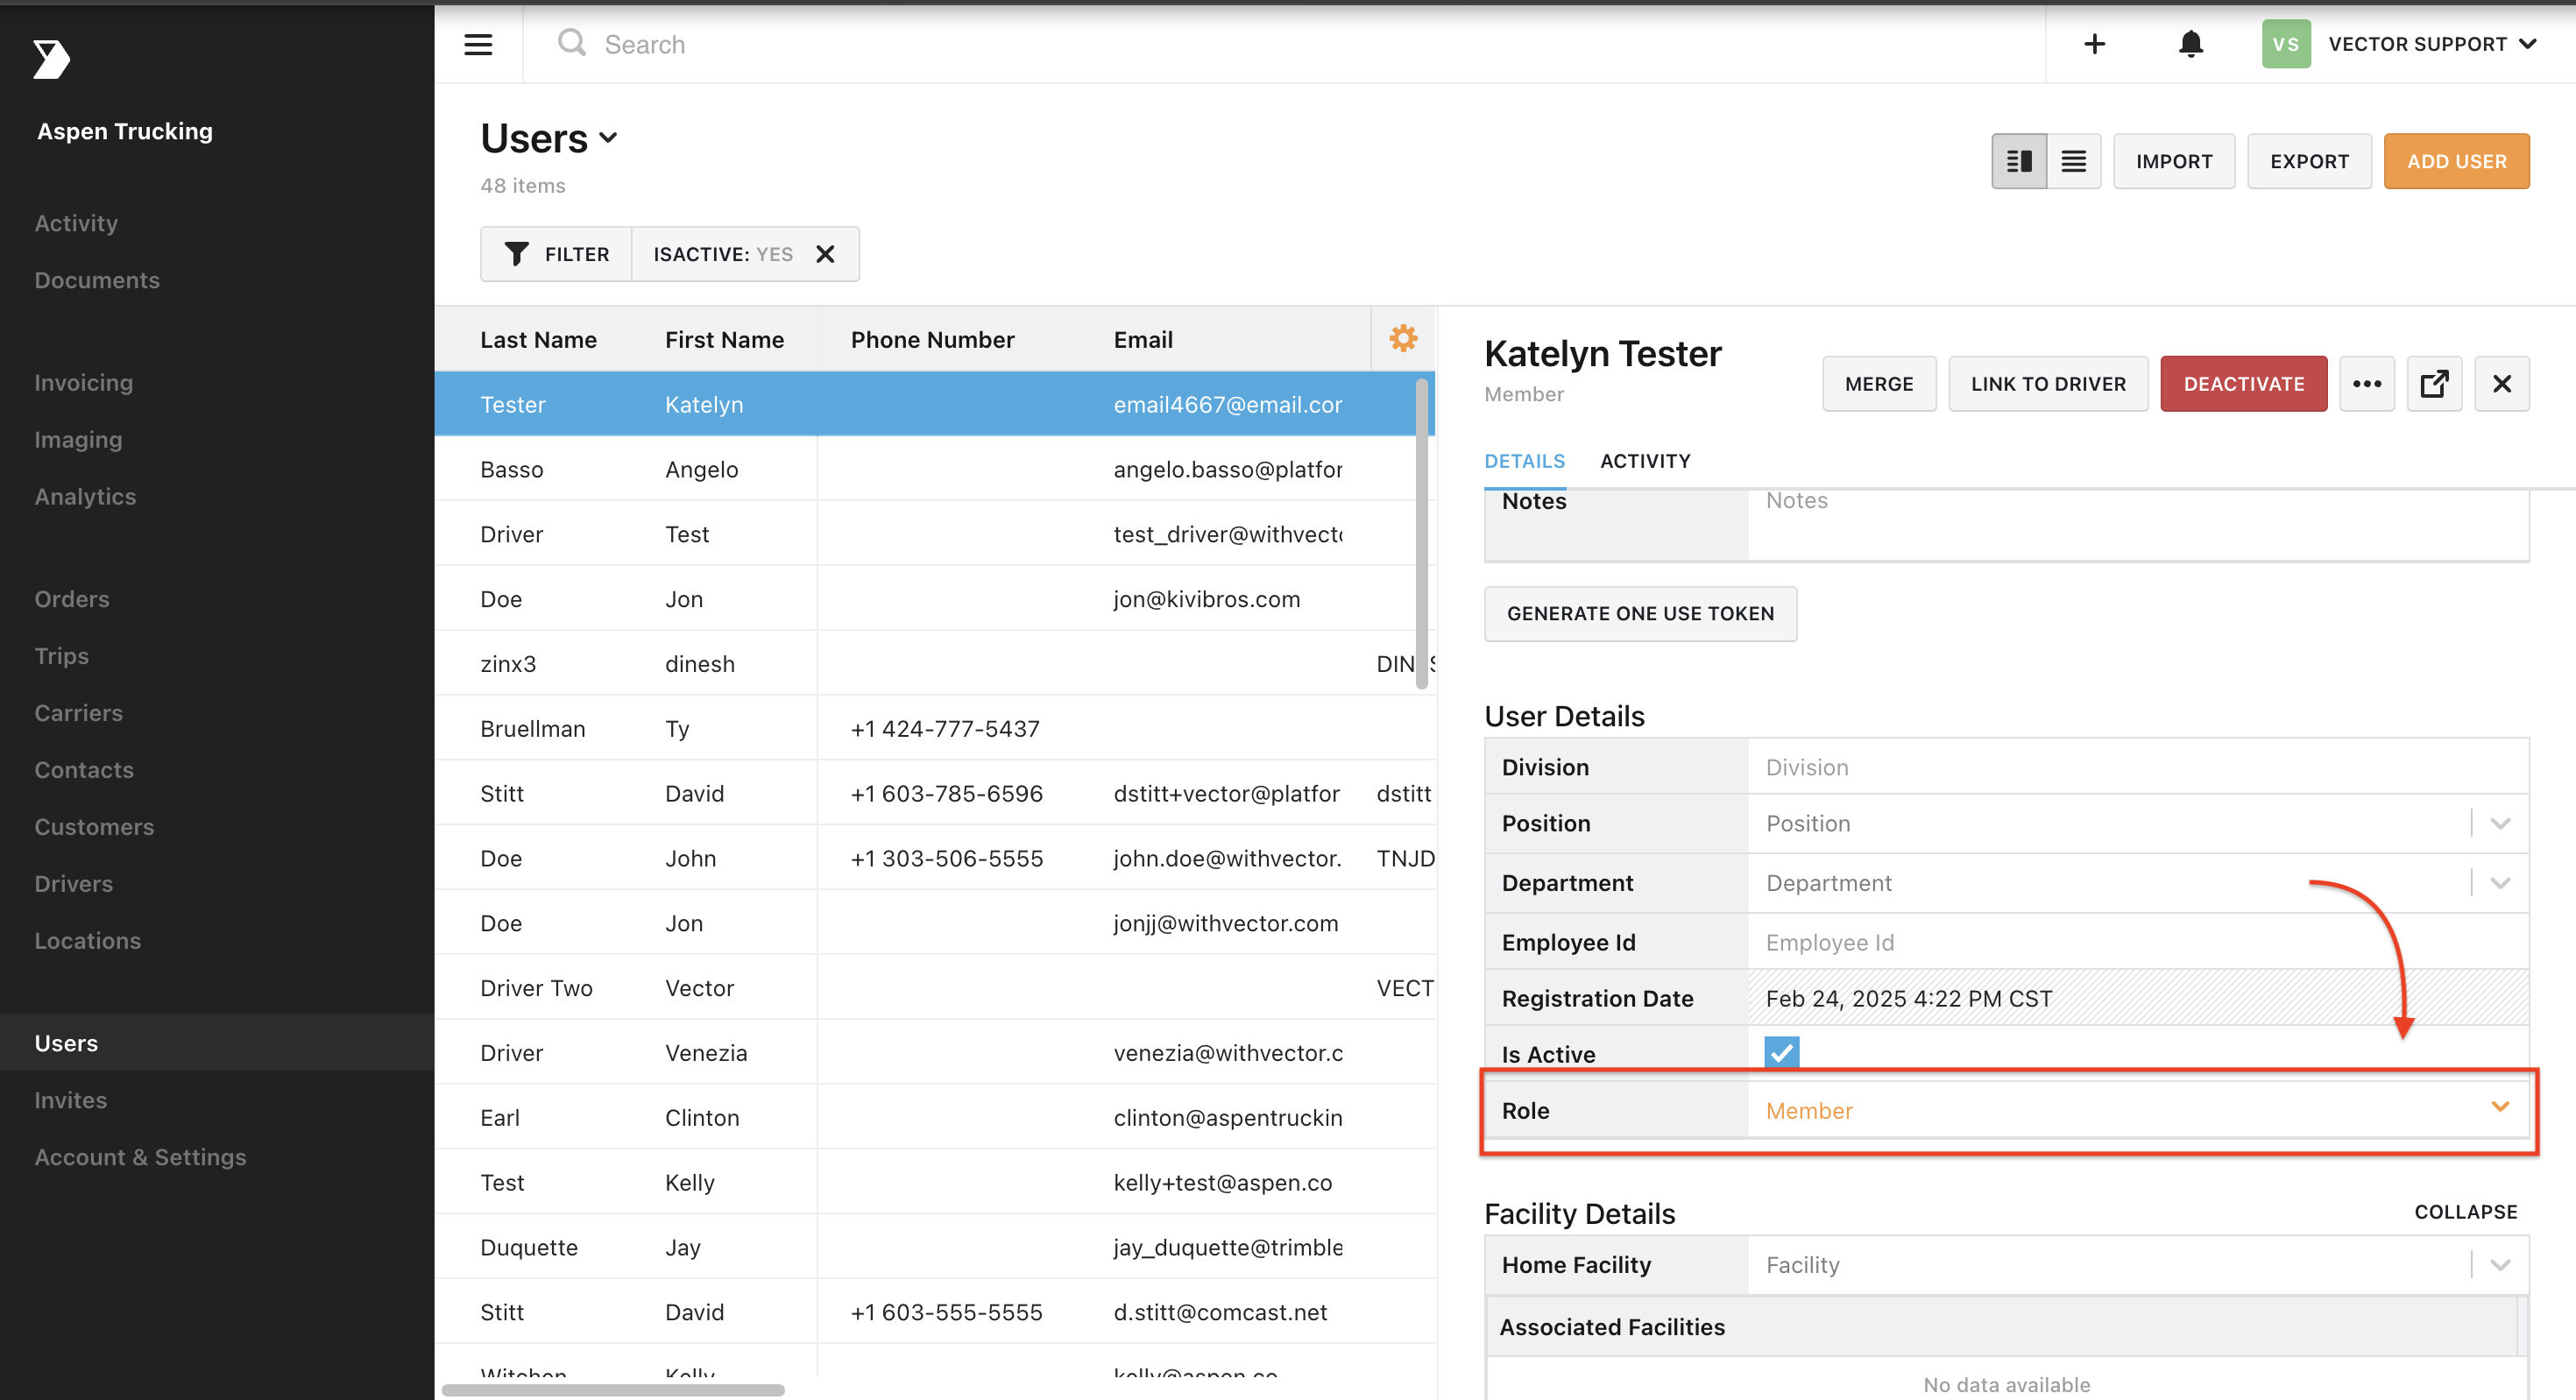The image size is (2576, 1400).
Task: Uncheck the Is Active checkbox
Action: point(1781,1052)
